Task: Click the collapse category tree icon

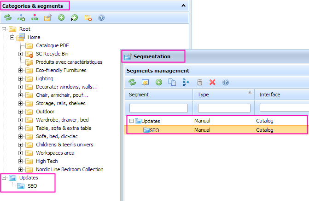Action: coord(35,17)
